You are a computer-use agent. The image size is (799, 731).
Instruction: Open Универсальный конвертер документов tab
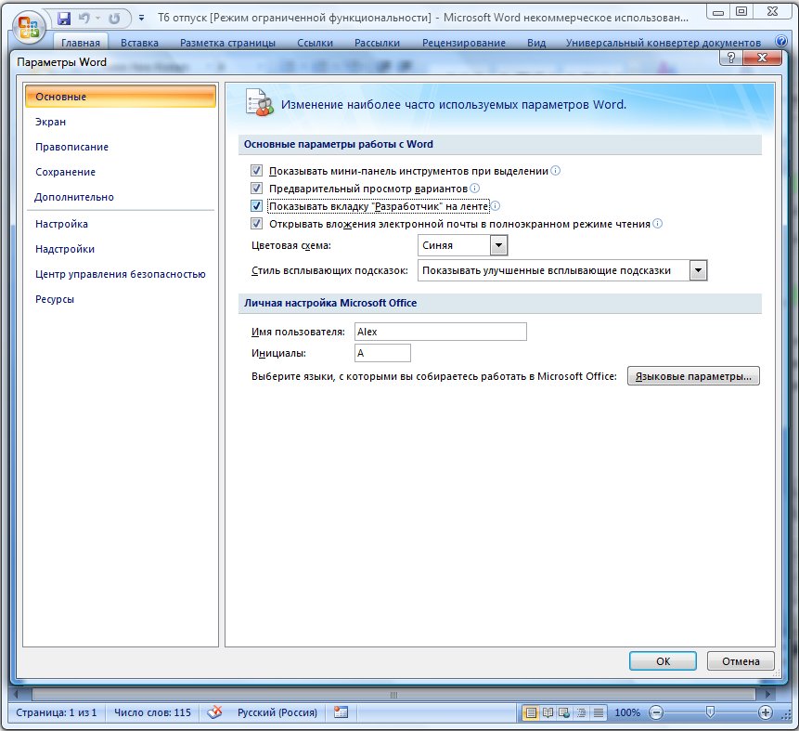click(663, 43)
